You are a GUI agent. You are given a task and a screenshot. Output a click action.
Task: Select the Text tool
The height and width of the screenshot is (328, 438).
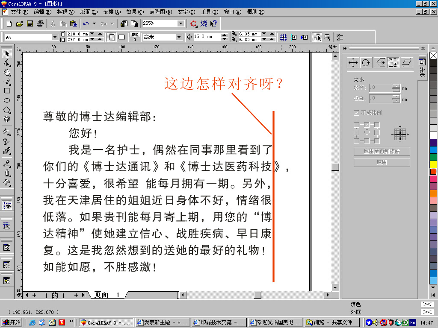coord(7,119)
